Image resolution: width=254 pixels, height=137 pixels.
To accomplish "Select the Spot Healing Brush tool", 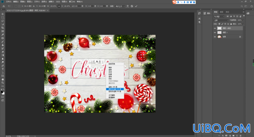I will click(x=3, y=38).
